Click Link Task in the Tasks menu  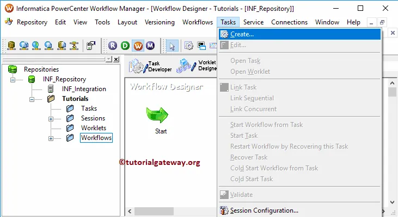point(300,87)
